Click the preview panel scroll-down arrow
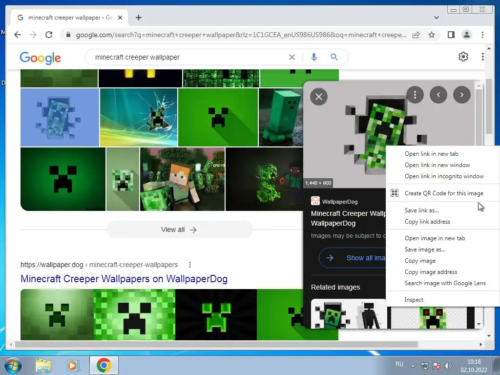This screenshot has width=500, height=375. (479, 324)
